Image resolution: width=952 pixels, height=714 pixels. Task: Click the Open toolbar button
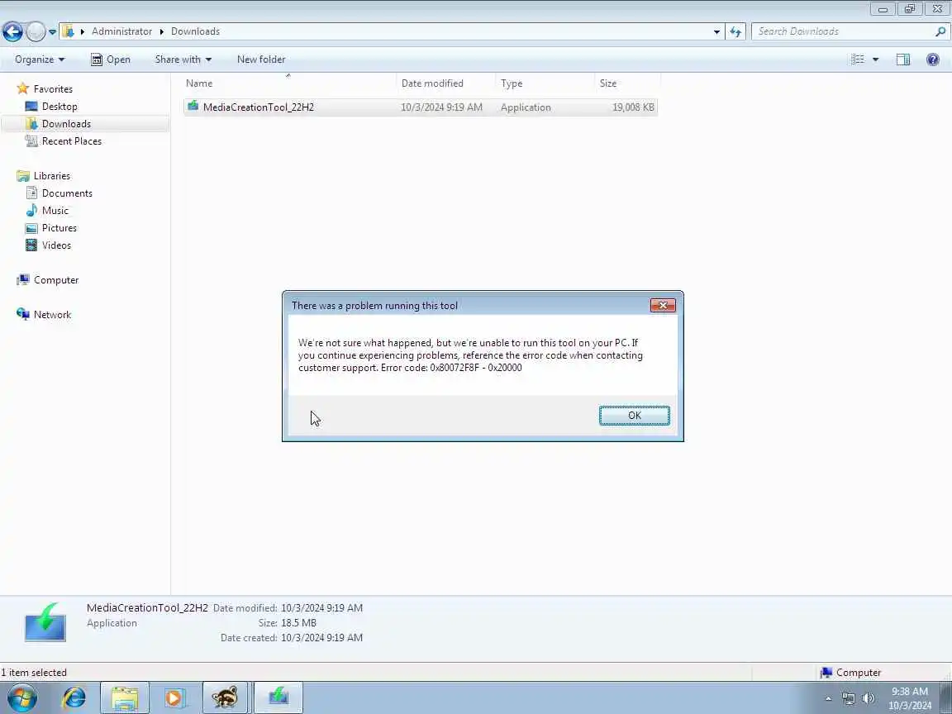point(110,59)
